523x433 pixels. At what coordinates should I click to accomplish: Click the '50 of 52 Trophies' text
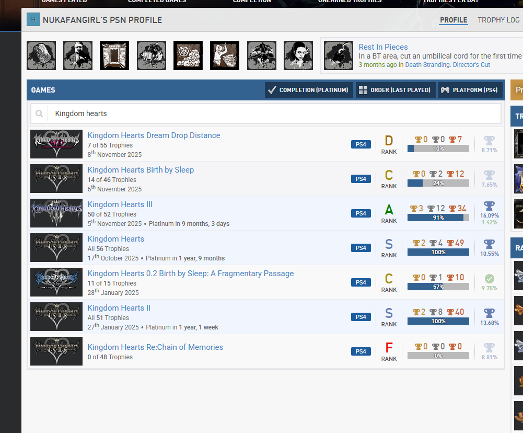[112, 214]
